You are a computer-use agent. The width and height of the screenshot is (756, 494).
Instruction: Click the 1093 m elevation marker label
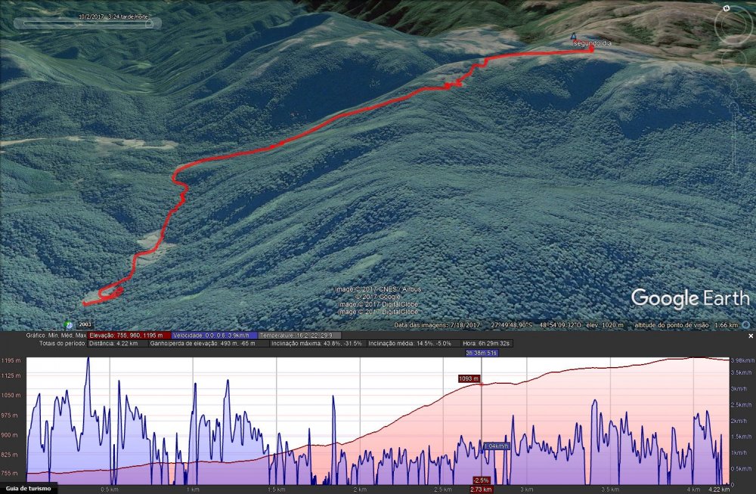point(469,378)
